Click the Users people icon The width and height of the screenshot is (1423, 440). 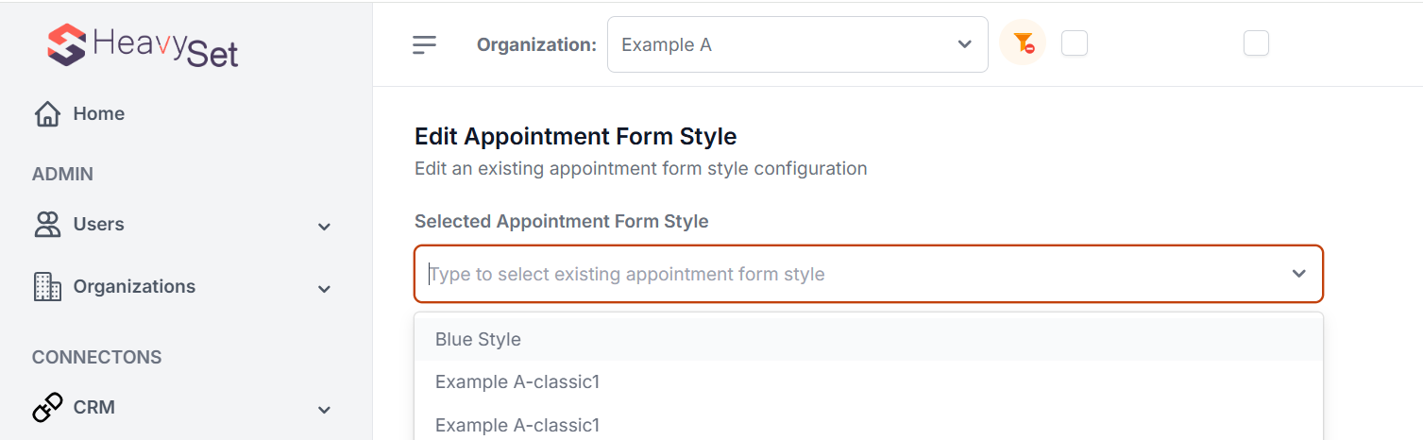tap(47, 225)
